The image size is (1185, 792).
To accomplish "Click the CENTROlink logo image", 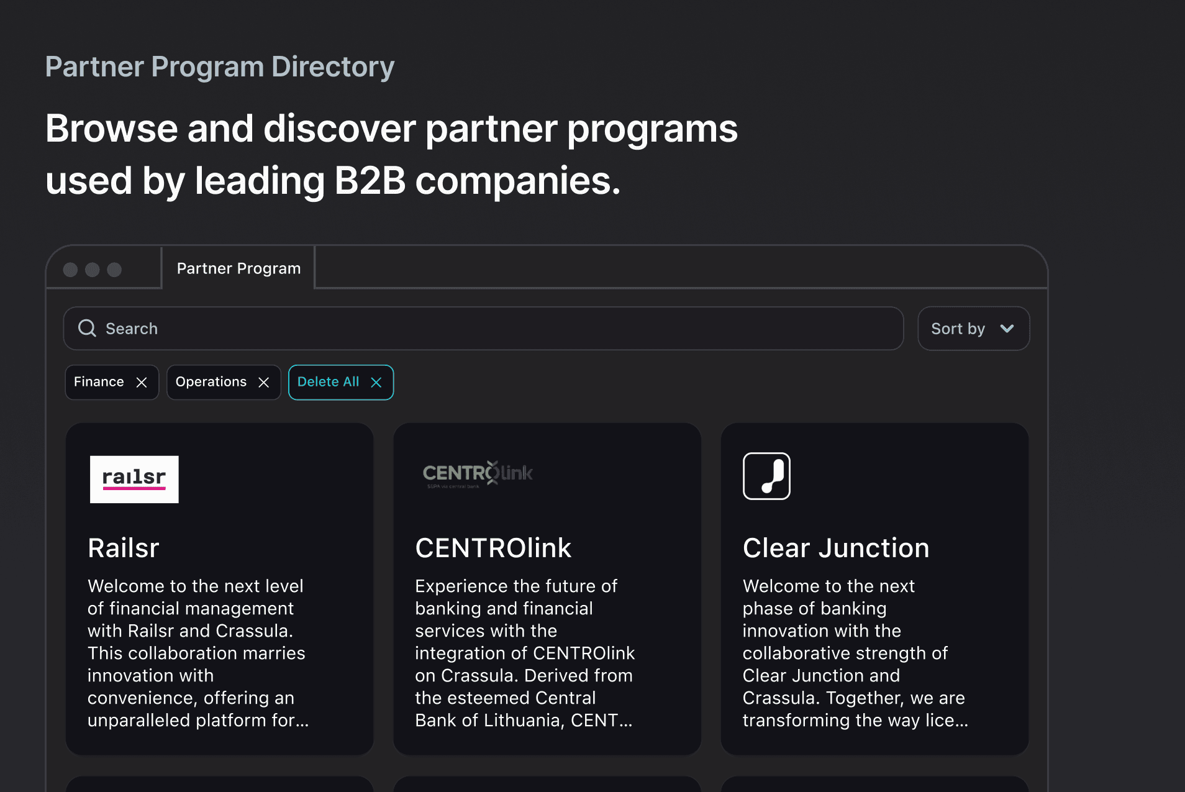I will (x=478, y=475).
